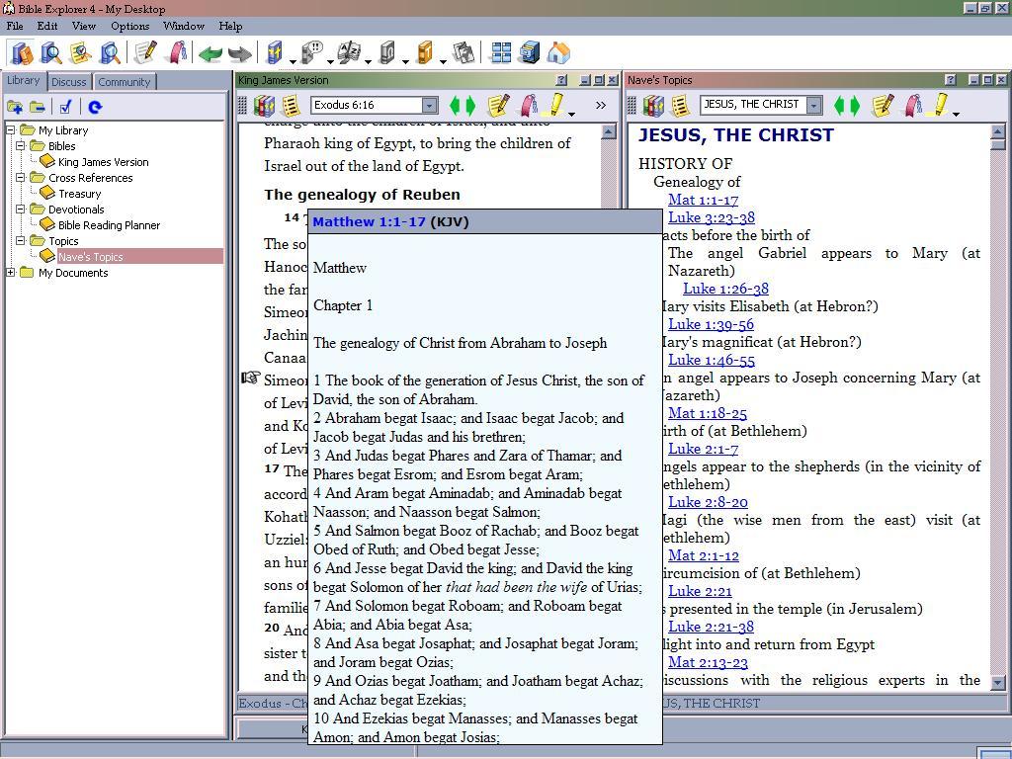This screenshot has height=759, width=1012.
Task: Follow the Luke 3:23-38 link
Action: click(x=712, y=217)
